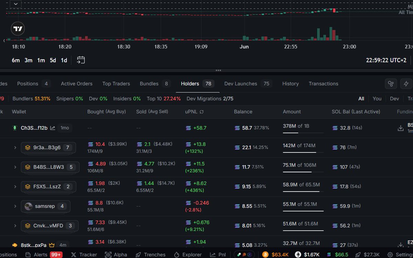This screenshot has width=413, height=258.
Task: Expand the FSX5...LszZ bundle row
Action: click(15, 186)
